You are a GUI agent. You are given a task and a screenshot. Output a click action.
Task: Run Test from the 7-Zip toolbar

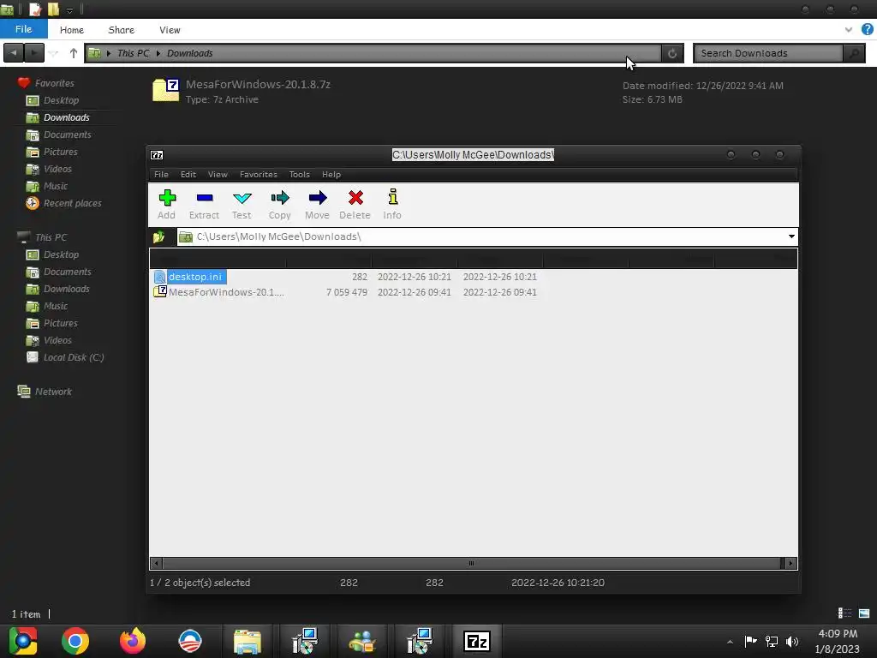pos(242,204)
